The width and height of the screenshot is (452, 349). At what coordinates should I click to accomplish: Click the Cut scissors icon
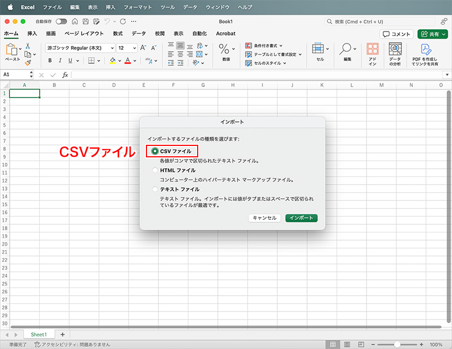point(28,46)
